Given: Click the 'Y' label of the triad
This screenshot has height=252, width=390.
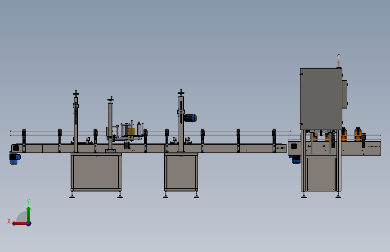Looking at the screenshot, I should pyautogui.click(x=28, y=202).
